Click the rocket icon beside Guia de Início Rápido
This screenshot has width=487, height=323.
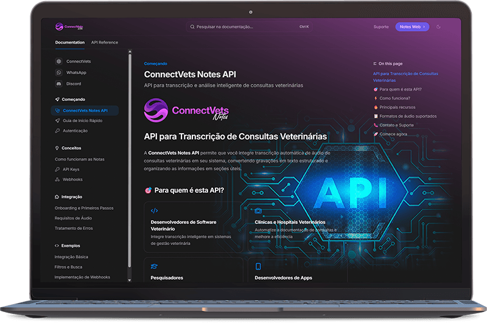(x=57, y=120)
